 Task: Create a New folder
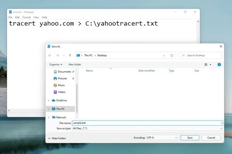75,64
